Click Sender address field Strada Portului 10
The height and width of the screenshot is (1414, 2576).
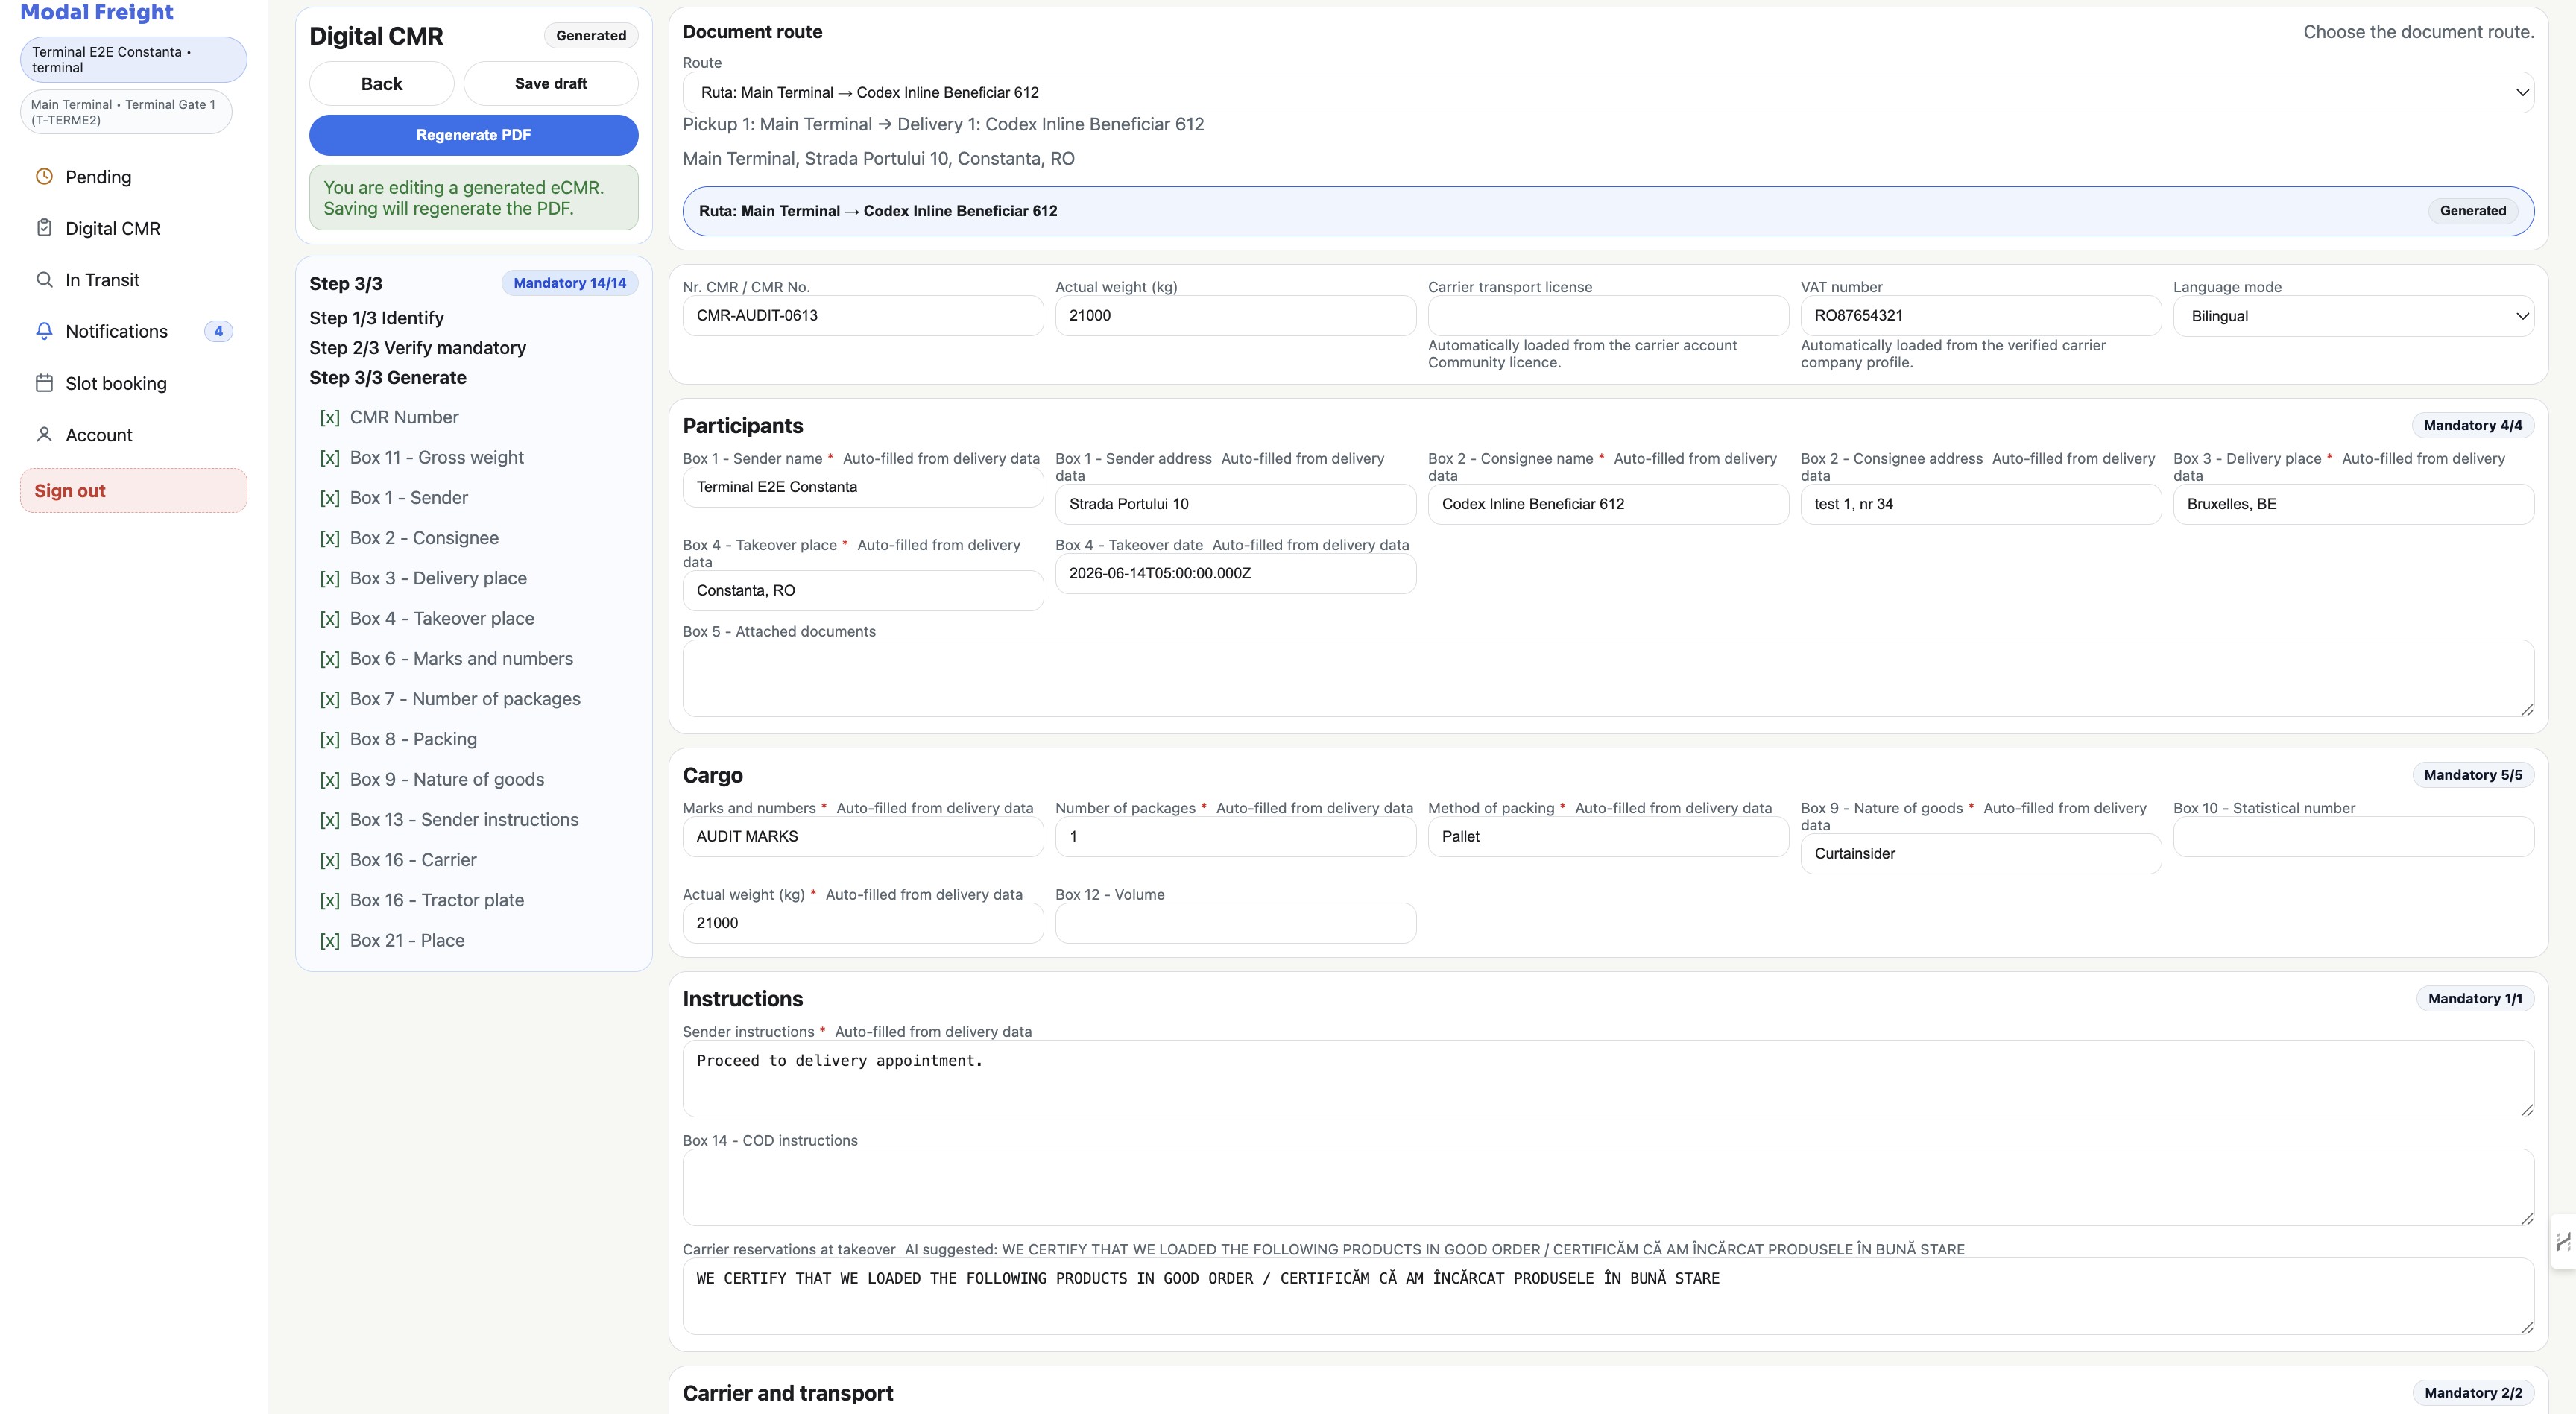[x=1235, y=504]
